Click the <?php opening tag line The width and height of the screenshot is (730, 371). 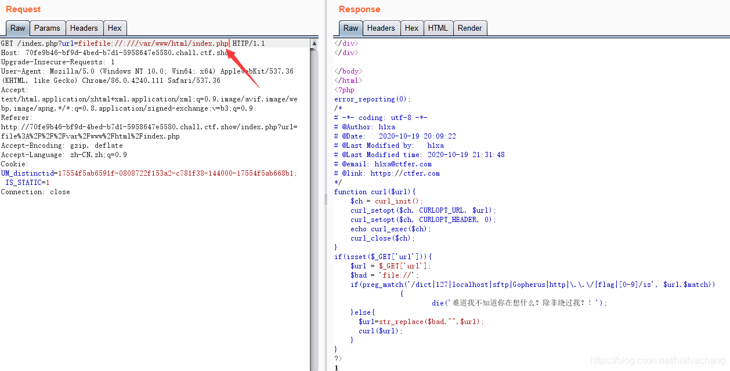[344, 90]
